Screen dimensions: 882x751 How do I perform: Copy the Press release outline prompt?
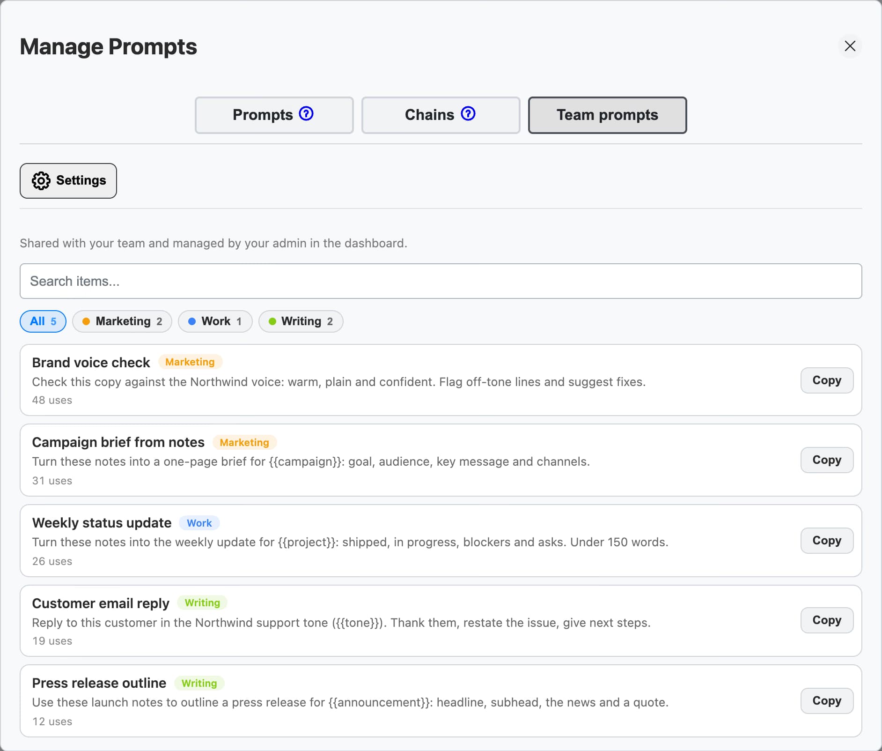point(827,701)
